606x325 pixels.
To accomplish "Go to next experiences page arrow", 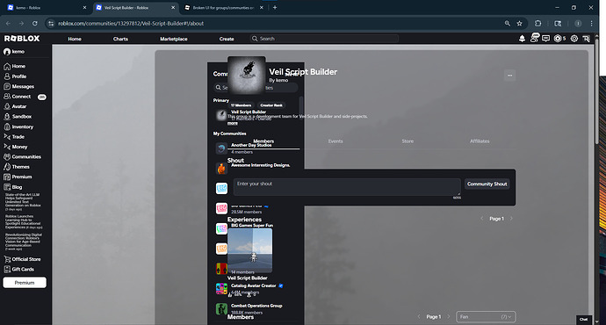I will coord(511,219).
